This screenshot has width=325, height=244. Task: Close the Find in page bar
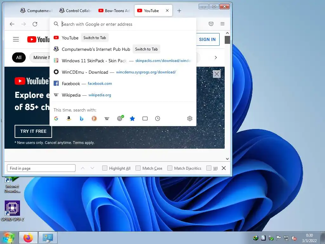[x=224, y=168]
